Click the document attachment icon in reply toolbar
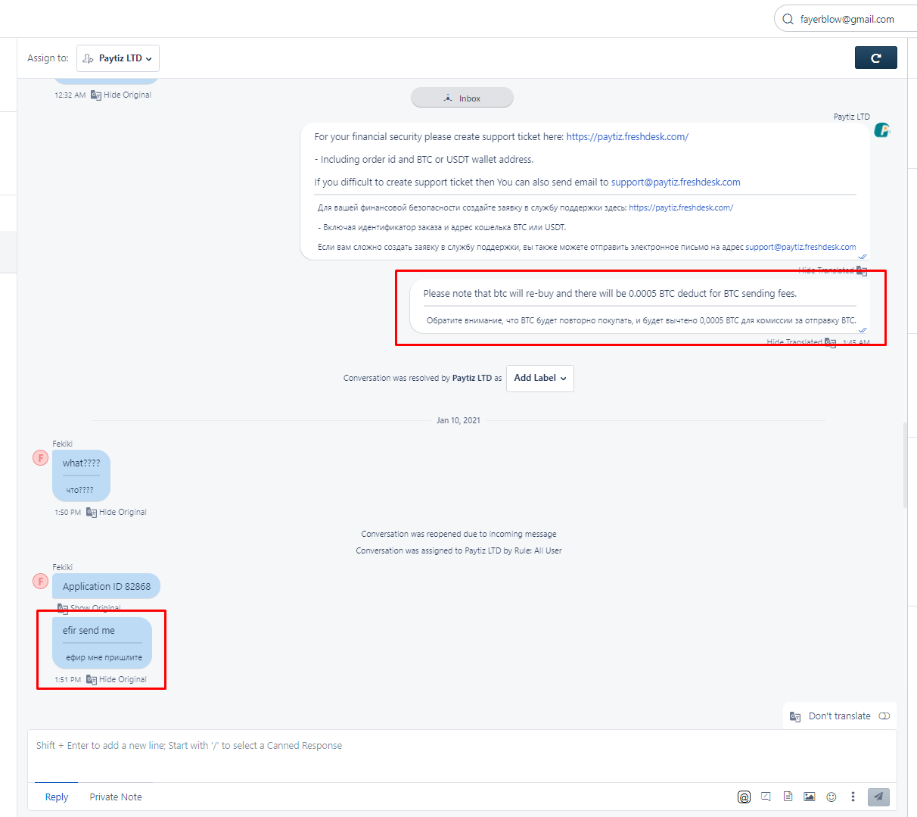 tap(788, 797)
